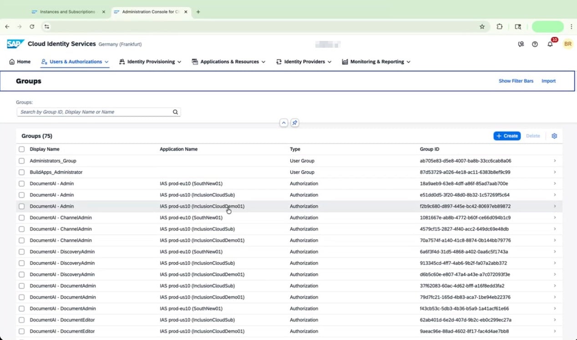Expand the Applications & Resources menu

tap(228, 62)
